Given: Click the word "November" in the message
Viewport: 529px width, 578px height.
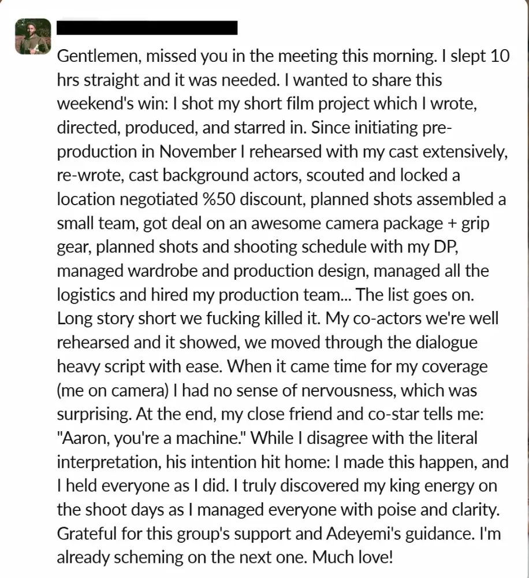Looking at the screenshot, I should pyautogui.click(x=197, y=152).
